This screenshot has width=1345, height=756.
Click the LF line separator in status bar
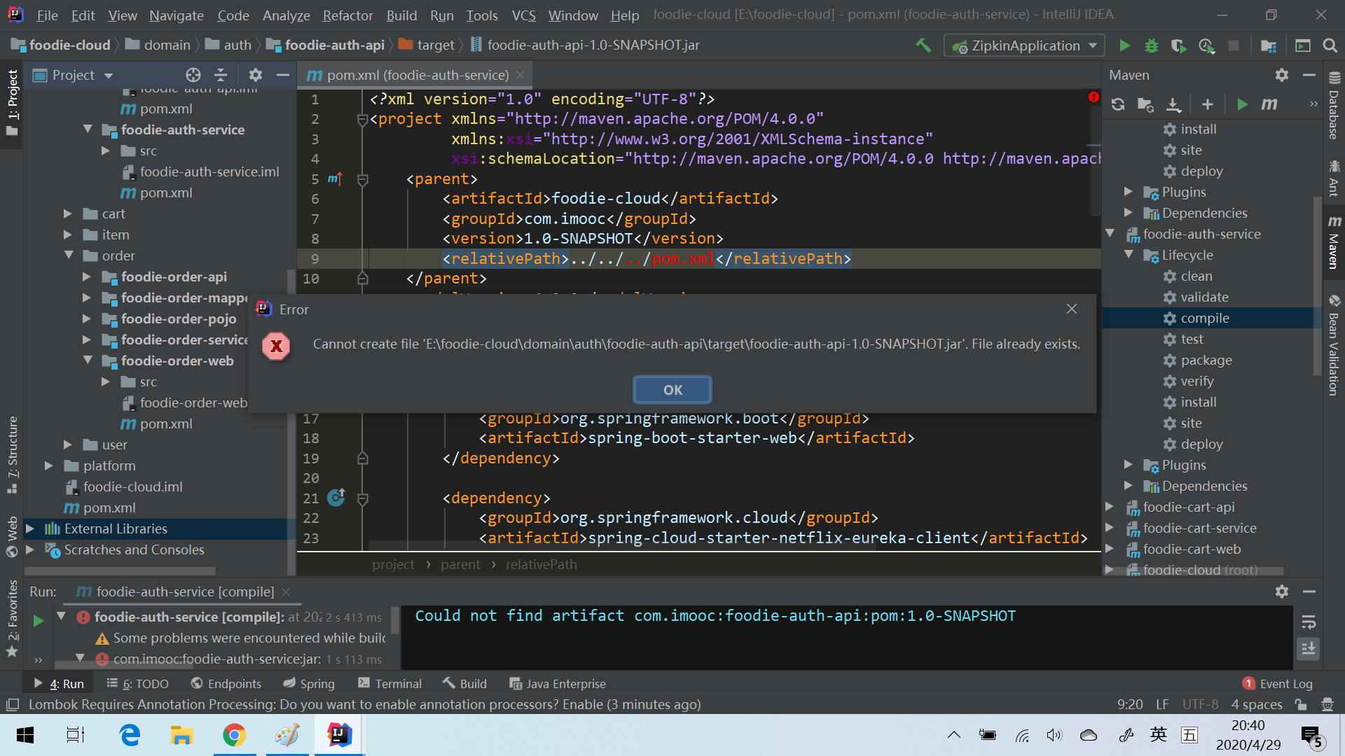(1162, 704)
